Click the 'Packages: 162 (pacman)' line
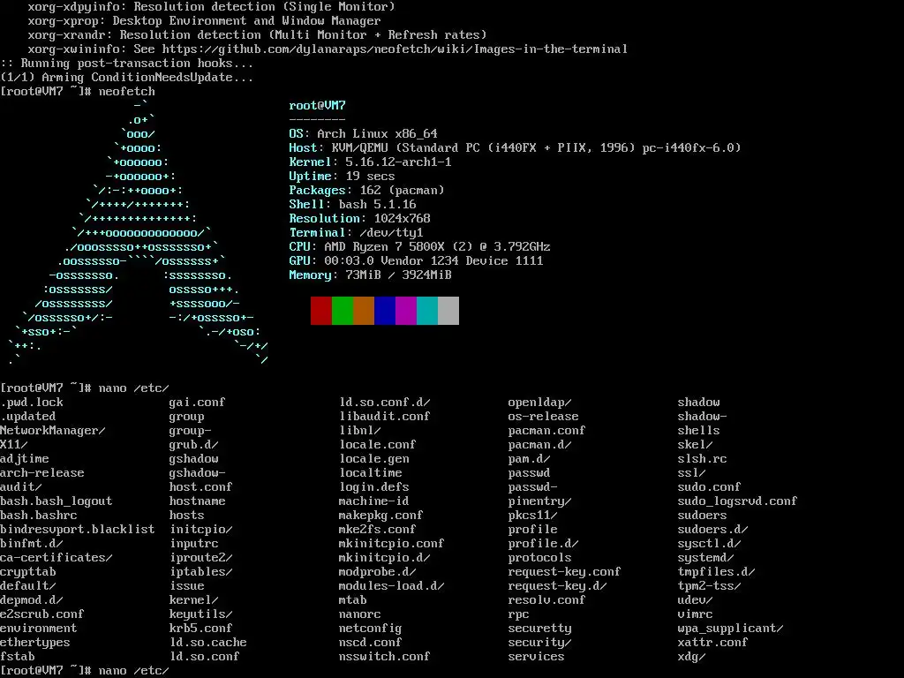The height and width of the screenshot is (678, 904). coord(366,191)
